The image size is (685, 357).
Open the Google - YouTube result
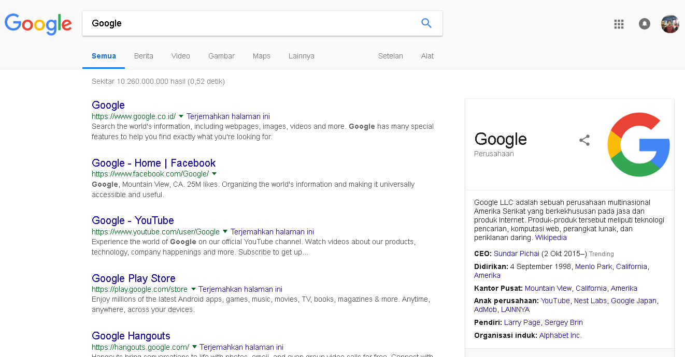coord(133,220)
